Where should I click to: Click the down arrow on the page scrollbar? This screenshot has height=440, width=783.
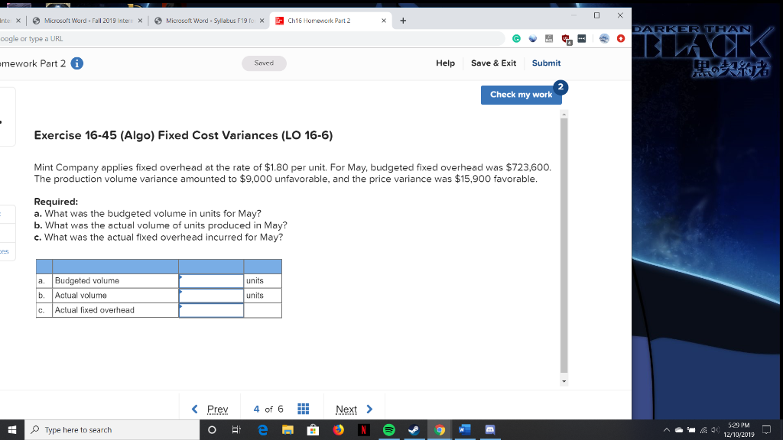click(x=564, y=380)
